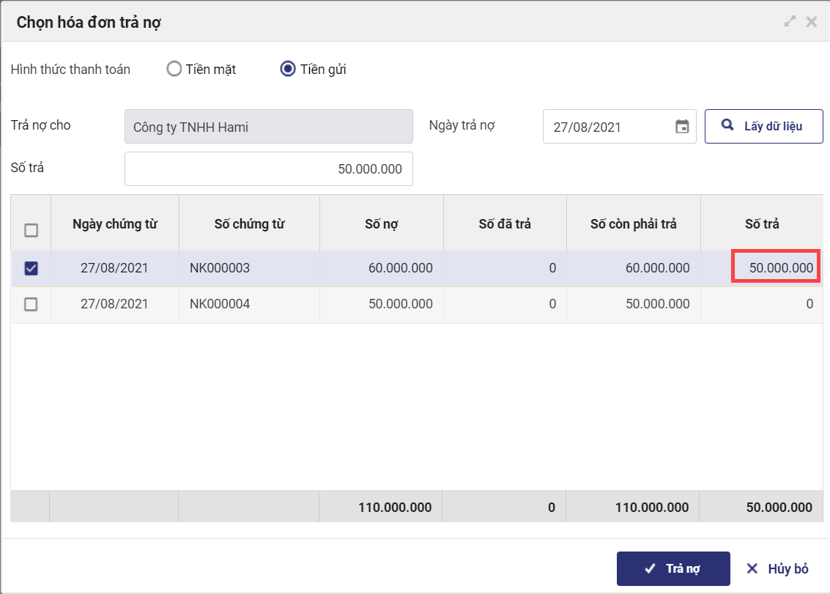The image size is (830, 594).
Task: Open calendar picker for Ngày trả nợ
Action: [x=681, y=127]
